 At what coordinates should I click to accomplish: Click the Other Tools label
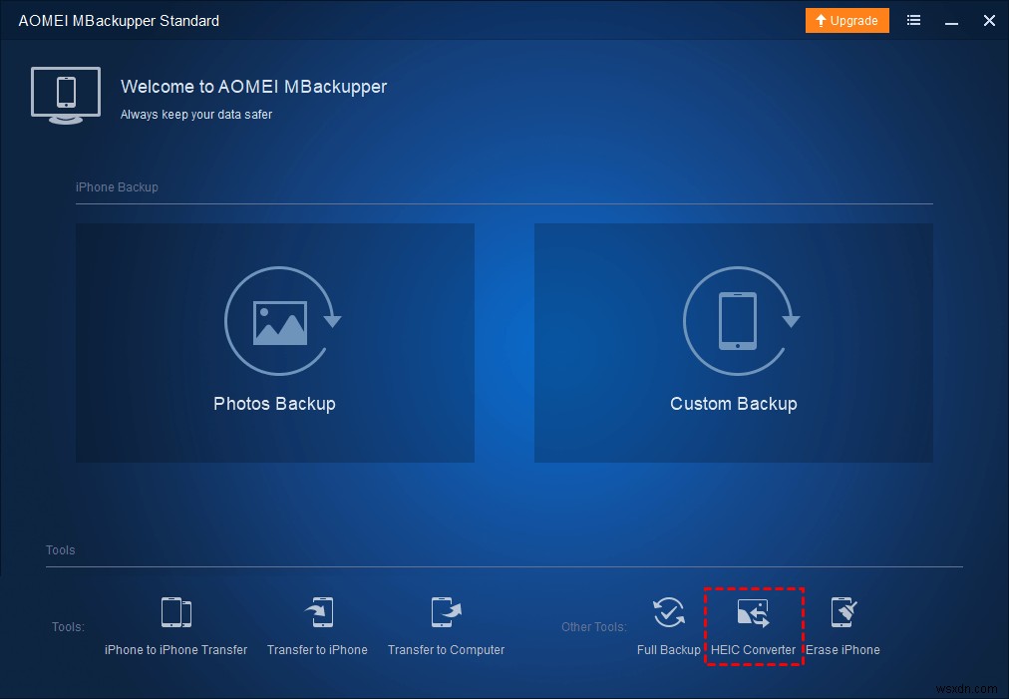(x=594, y=626)
